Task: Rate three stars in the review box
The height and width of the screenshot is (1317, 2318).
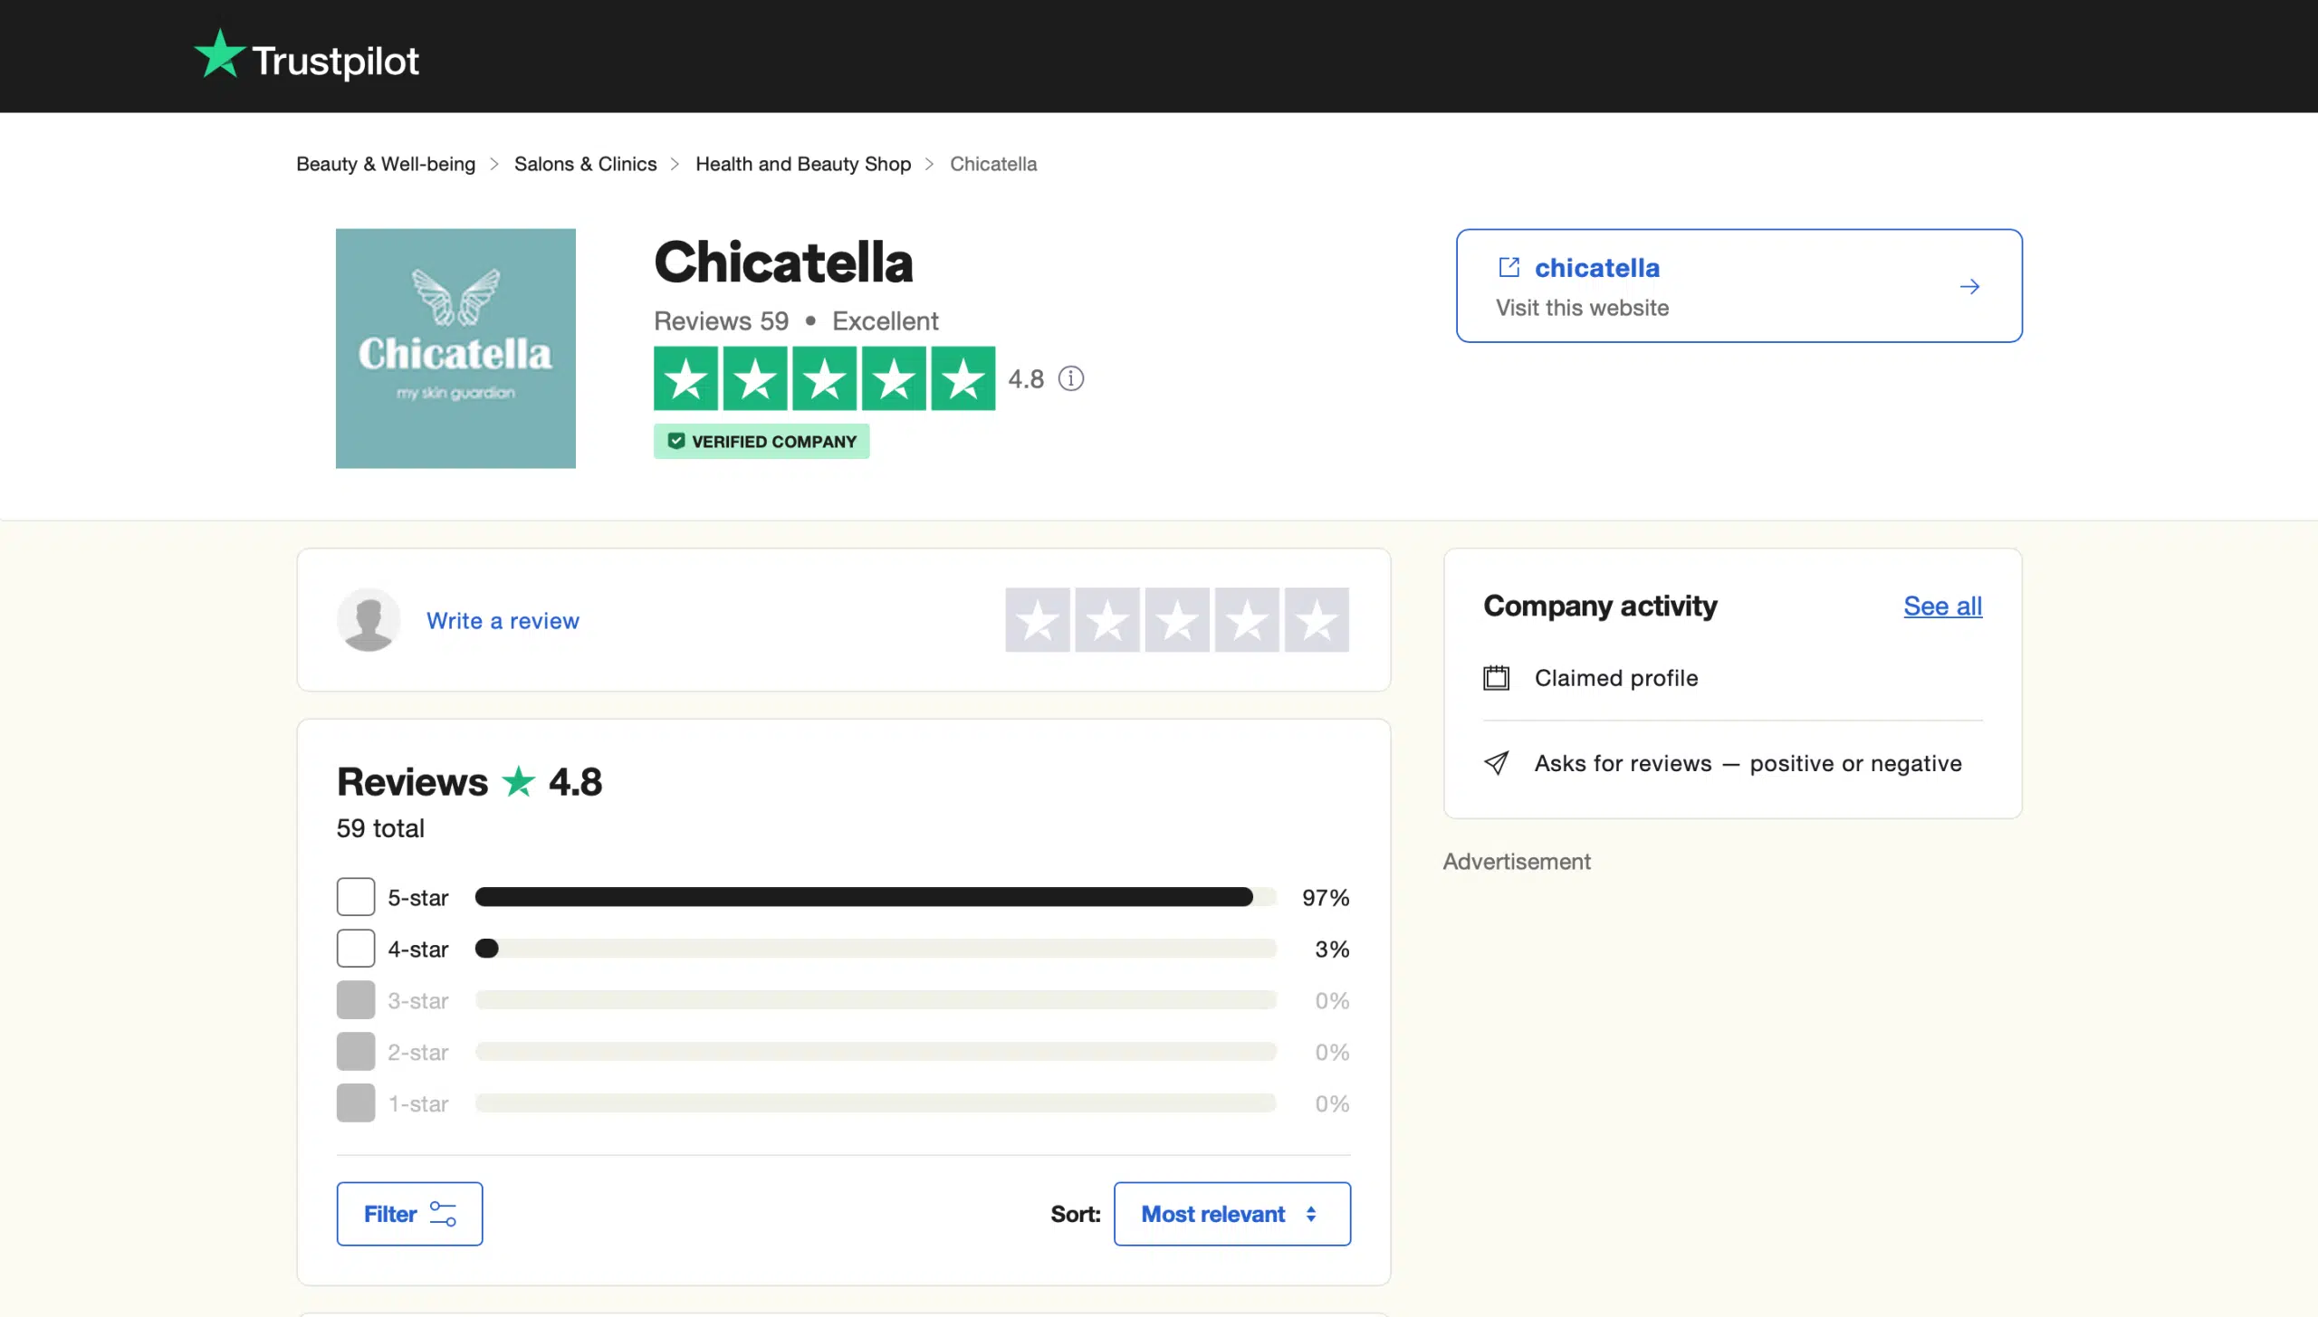Action: [x=1177, y=620]
